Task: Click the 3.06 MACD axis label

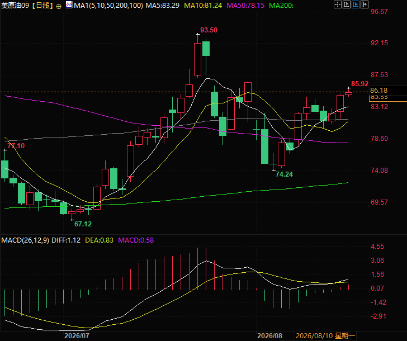Action: 377,261
